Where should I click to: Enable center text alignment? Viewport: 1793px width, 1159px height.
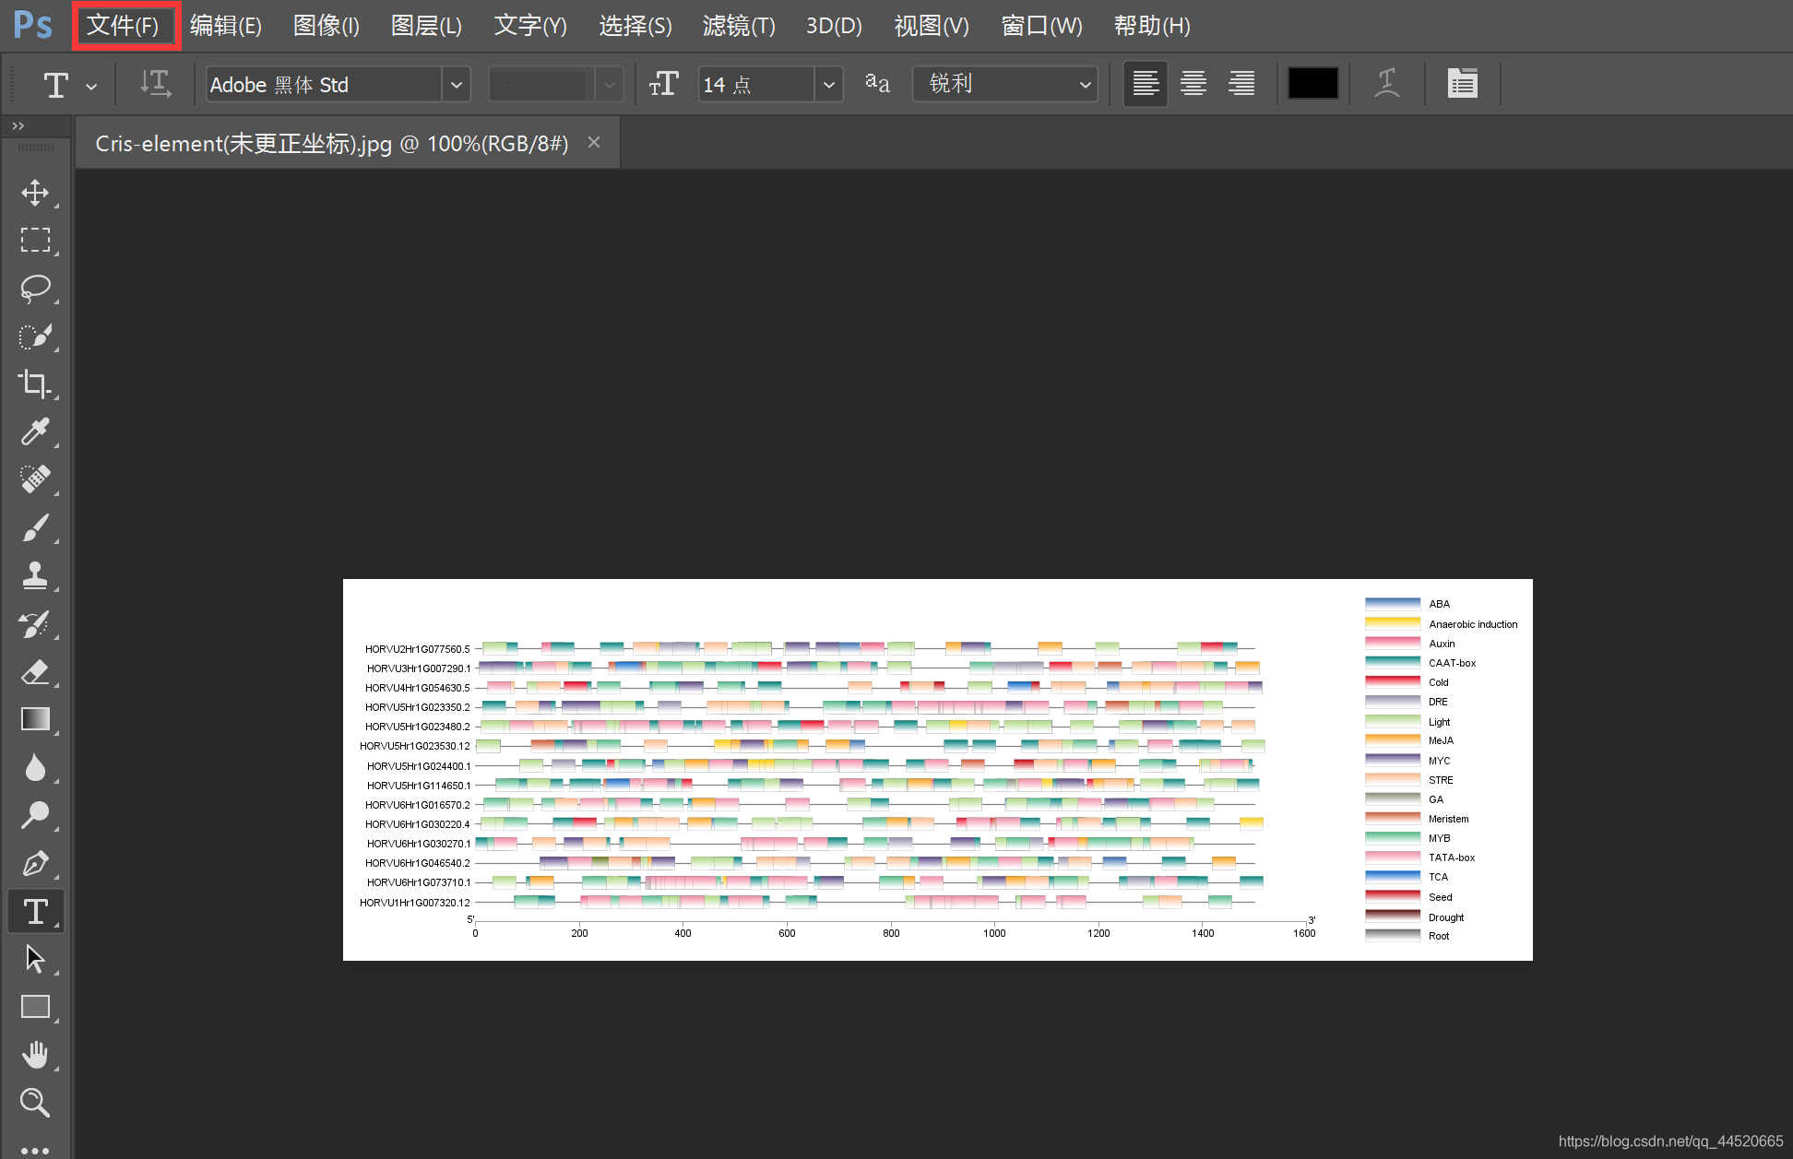click(x=1193, y=84)
